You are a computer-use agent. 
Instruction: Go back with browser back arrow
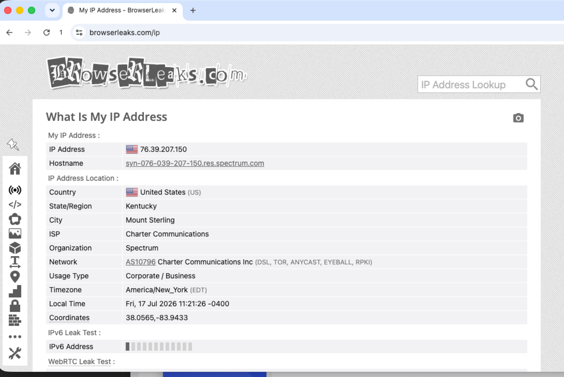pyautogui.click(x=9, y=33)
